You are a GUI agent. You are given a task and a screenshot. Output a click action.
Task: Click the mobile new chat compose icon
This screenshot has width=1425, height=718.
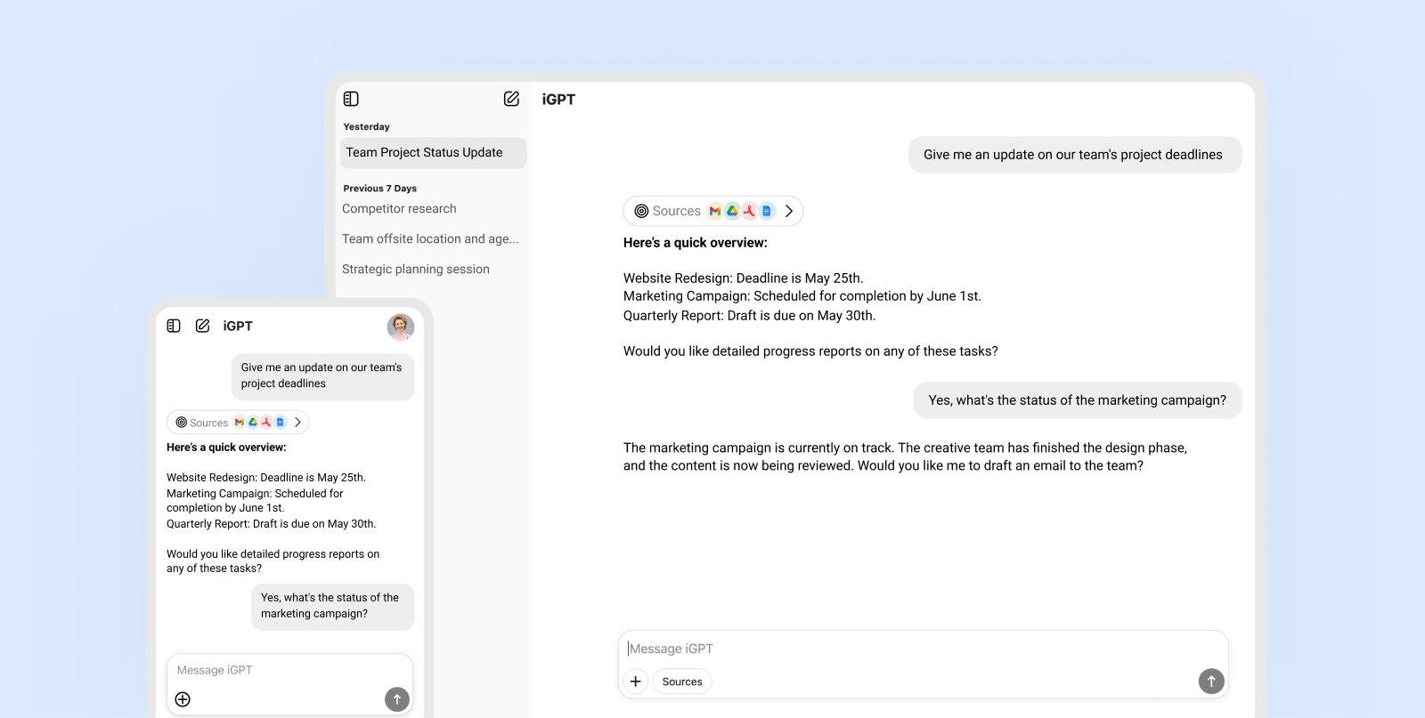(x=203, y=326)
